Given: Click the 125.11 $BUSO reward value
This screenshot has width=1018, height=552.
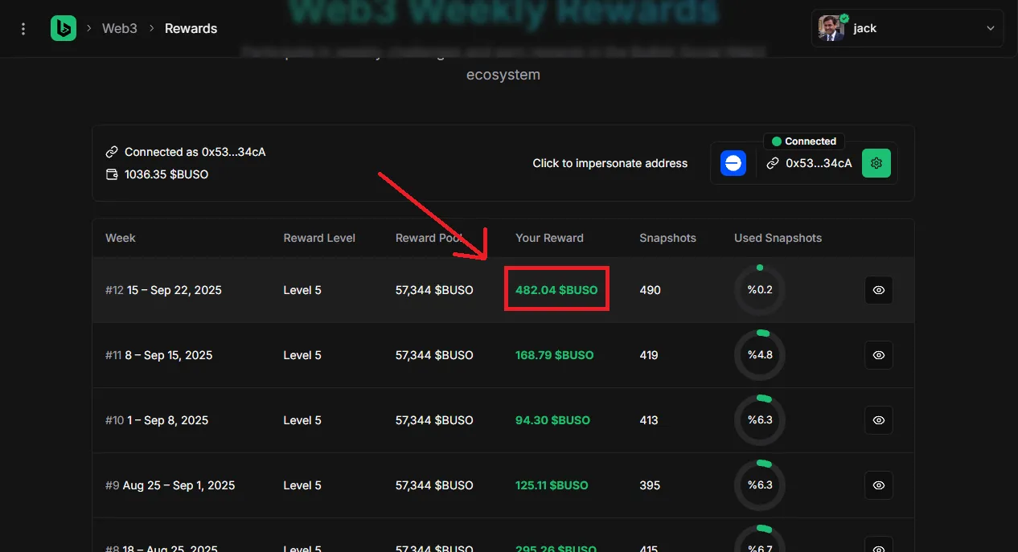Looking at the screenshot, I should point(552,485).
